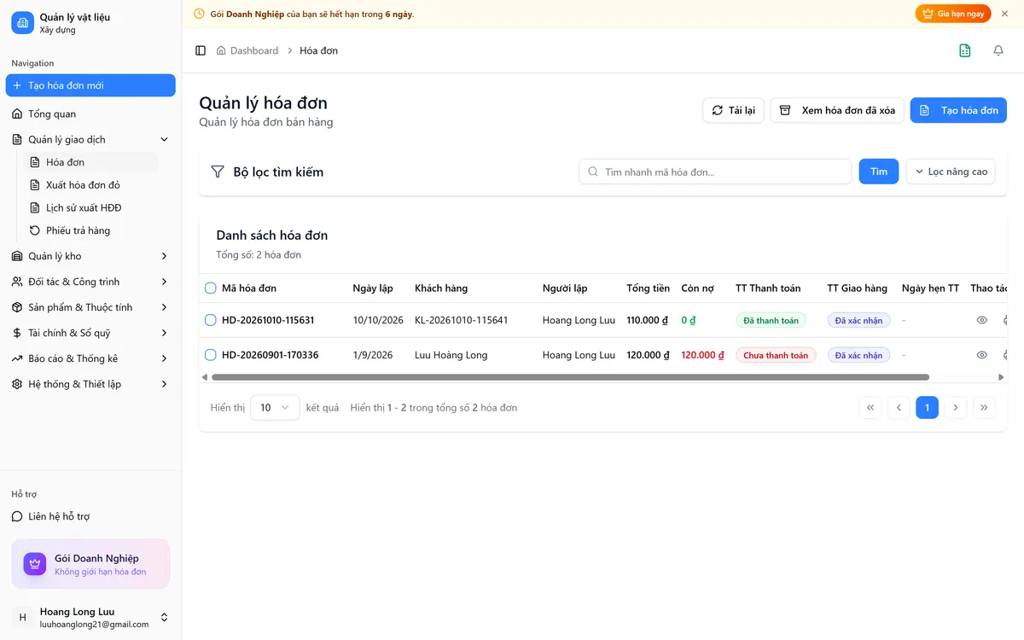The height and width of the screenshot is (640, 1024).
Task: Open Lịch sử xuất HĐĐ menu item
Action: coord(92,207)
